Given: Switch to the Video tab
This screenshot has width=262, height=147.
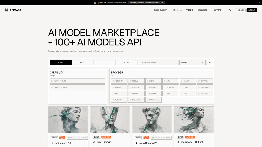Looking at the screenshot, I should (x=83, y=63).
